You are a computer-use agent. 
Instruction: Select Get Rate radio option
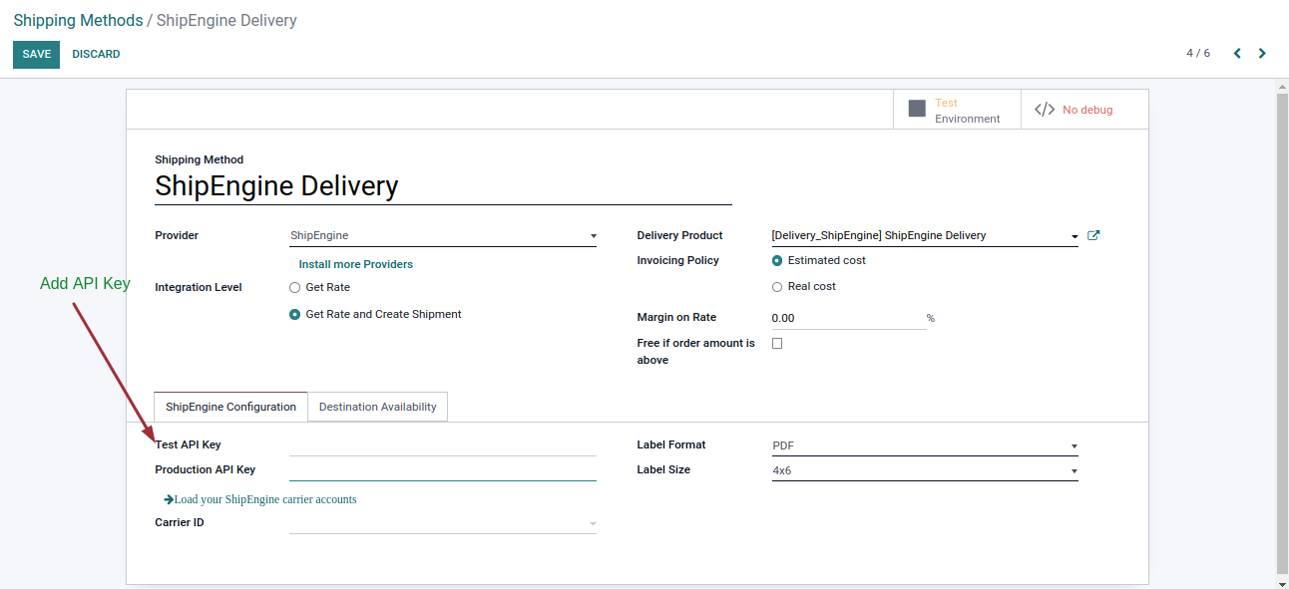coord(294,287)
